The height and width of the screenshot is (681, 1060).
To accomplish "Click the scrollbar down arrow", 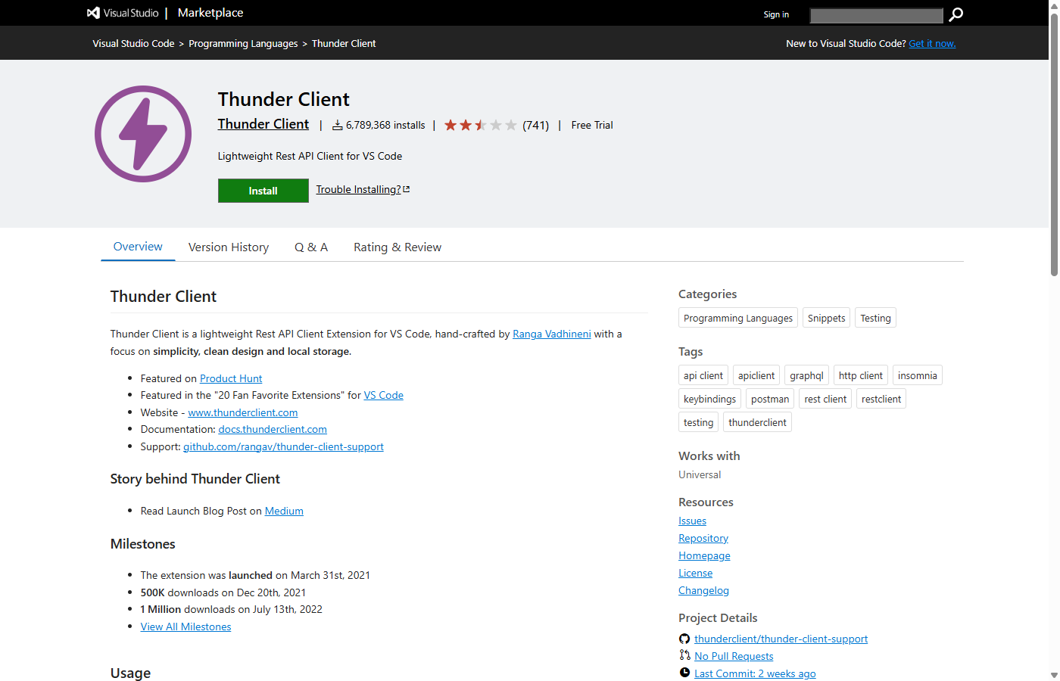I will click(1054, 675).
